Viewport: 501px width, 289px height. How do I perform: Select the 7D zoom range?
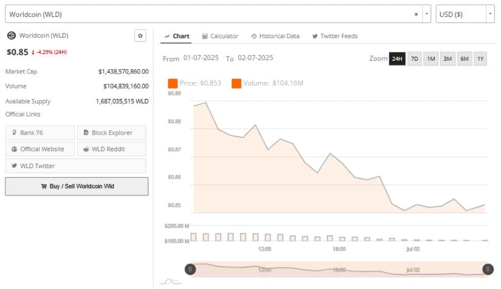tap(414, 59)
